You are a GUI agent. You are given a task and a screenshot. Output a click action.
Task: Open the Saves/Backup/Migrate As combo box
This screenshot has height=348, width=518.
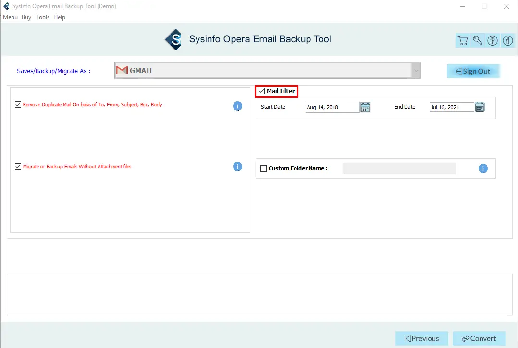coord(268,70)
